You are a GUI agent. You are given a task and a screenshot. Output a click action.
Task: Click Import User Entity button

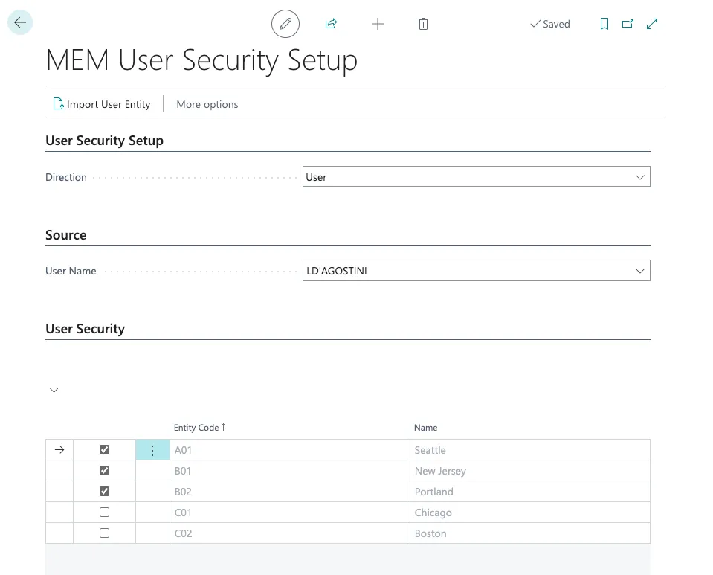101,104
